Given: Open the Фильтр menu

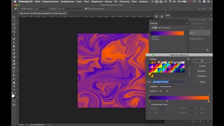Looking at the screenshot, I should click(x=108, y=1).
